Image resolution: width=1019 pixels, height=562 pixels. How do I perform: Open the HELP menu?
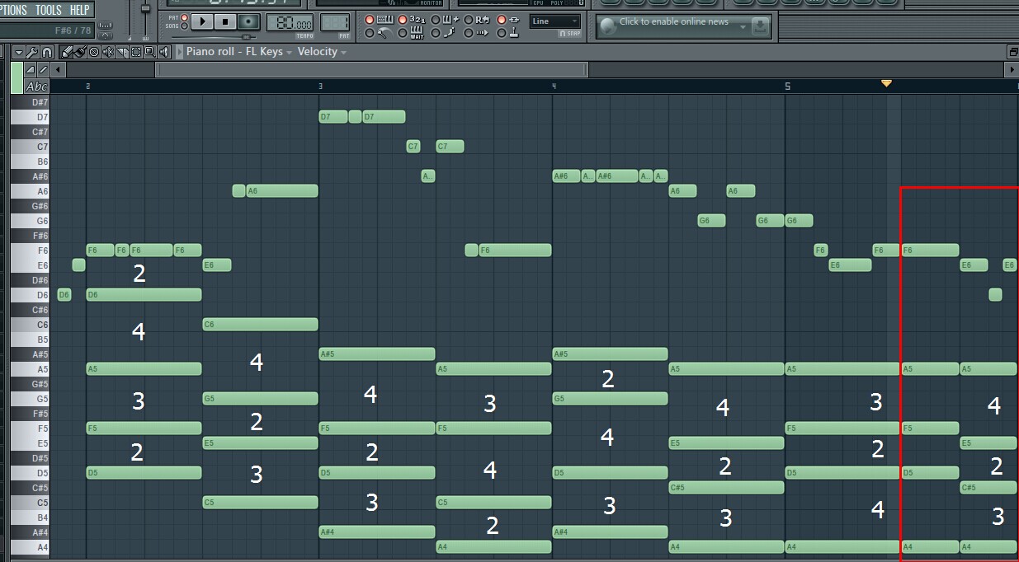tap(79, 10)
